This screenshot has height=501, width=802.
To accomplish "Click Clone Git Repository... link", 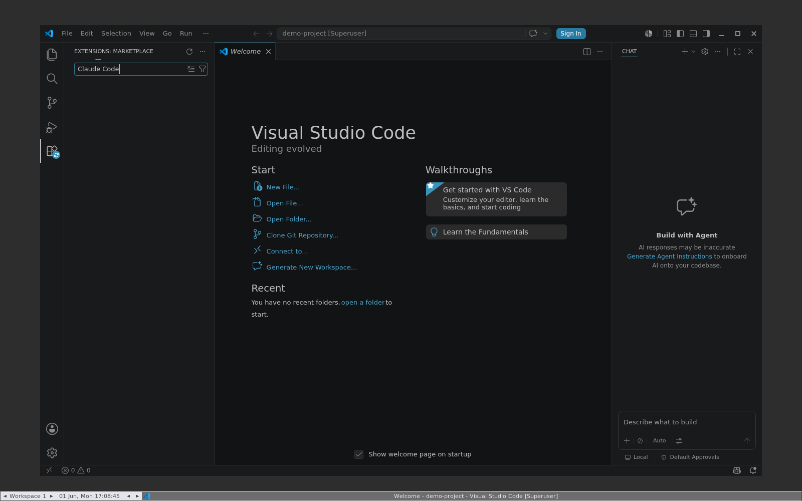I will pyautogui.click(x=302, y=235).
